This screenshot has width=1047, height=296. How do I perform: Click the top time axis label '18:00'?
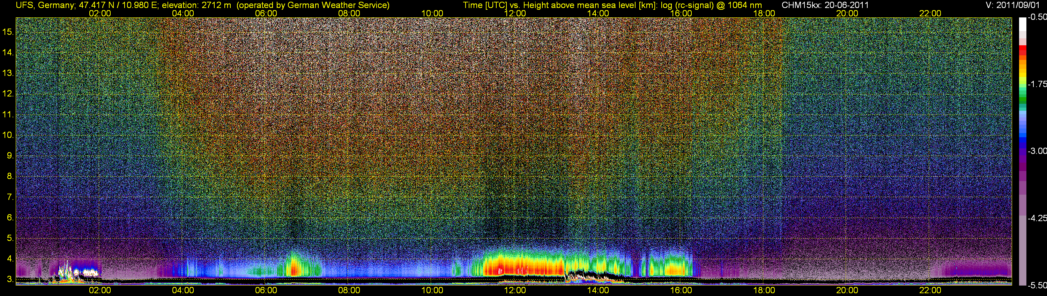pos(764,13)
